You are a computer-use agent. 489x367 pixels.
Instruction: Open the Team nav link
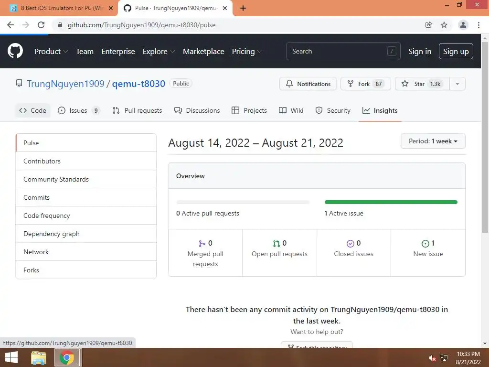(x=85, y=52)
